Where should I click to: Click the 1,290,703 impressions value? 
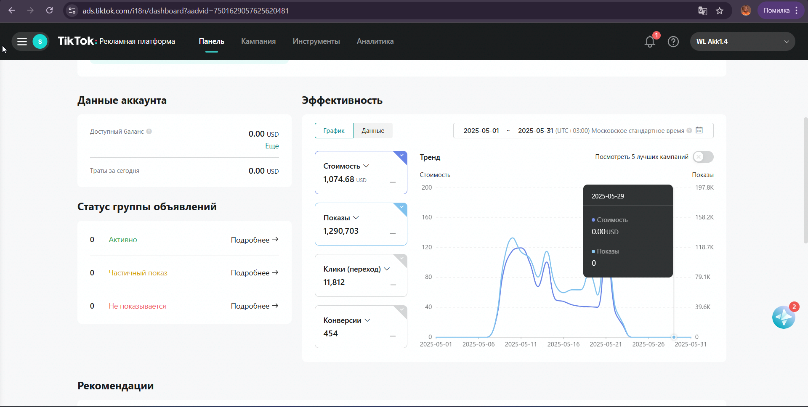341,231
